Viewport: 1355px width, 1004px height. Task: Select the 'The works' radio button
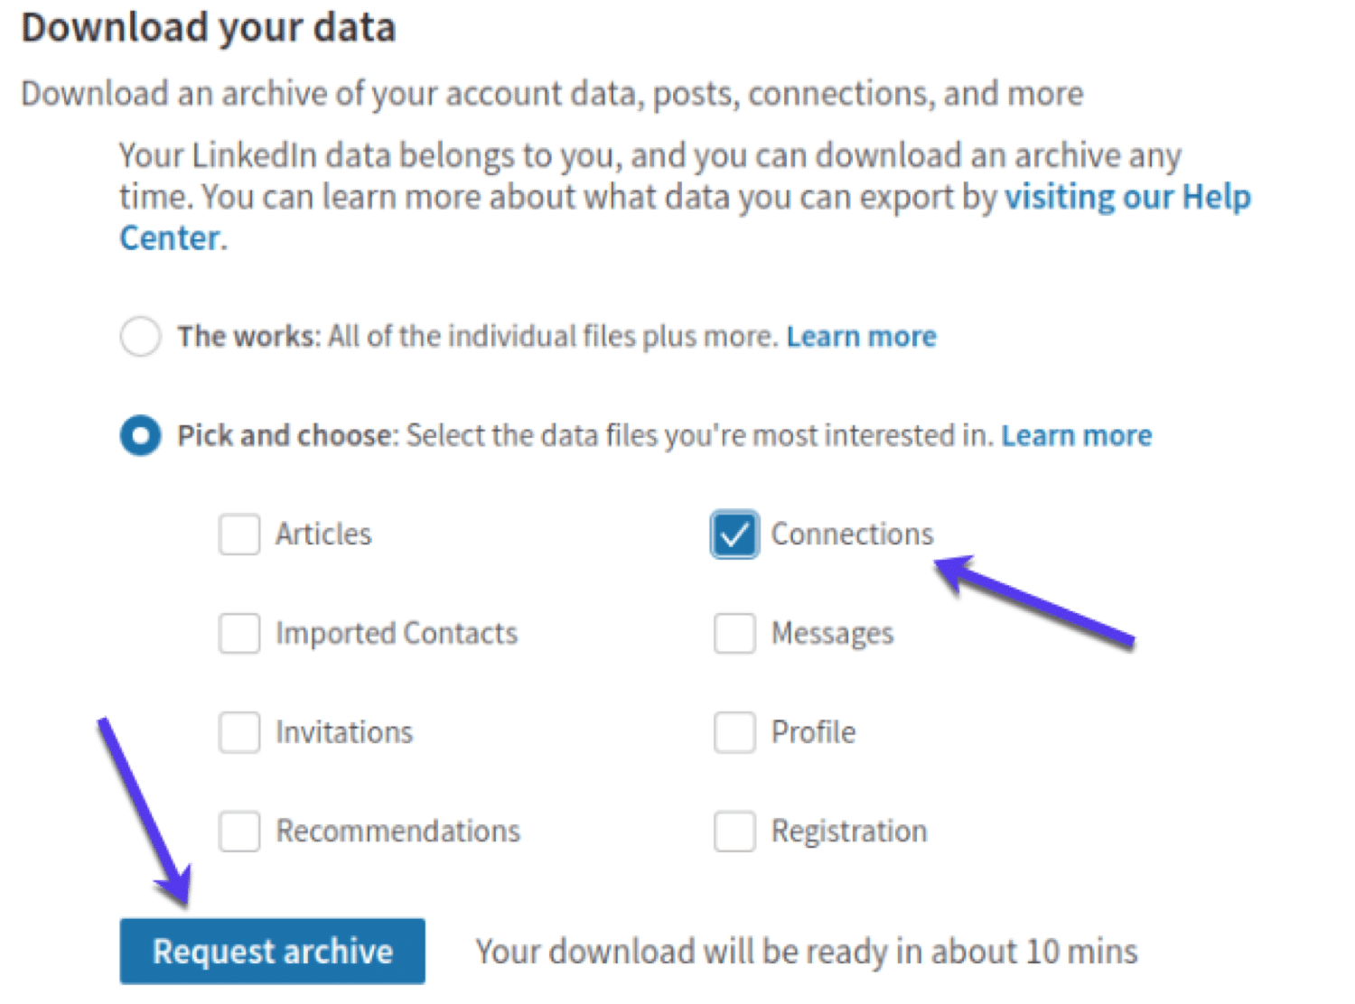tap(140, 336)
